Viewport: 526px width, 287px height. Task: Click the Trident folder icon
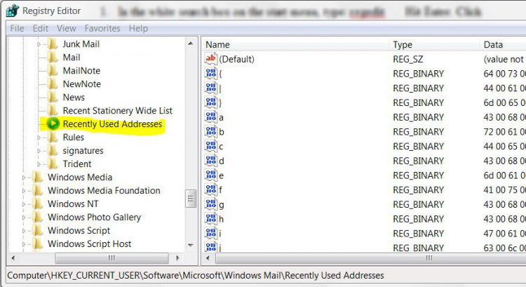pos(53,163)
